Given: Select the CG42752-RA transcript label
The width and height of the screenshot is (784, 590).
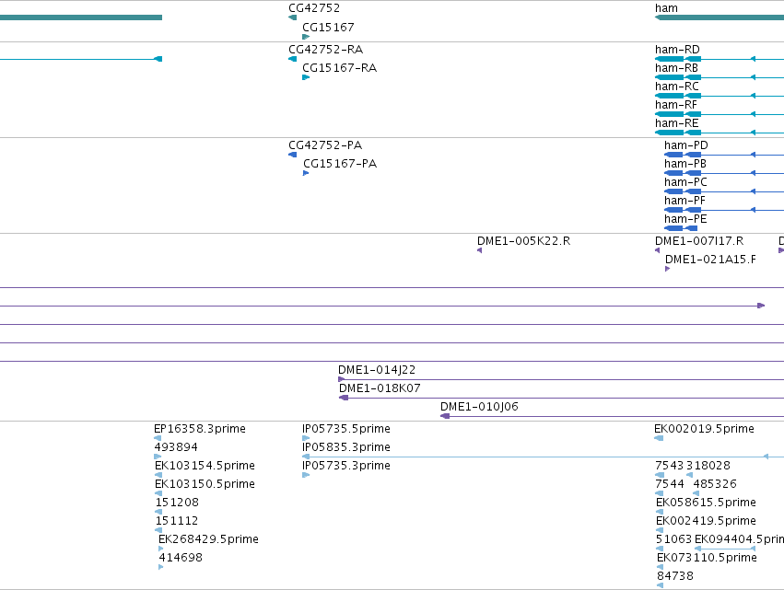Looking at the screenshot, I should 325,50.
